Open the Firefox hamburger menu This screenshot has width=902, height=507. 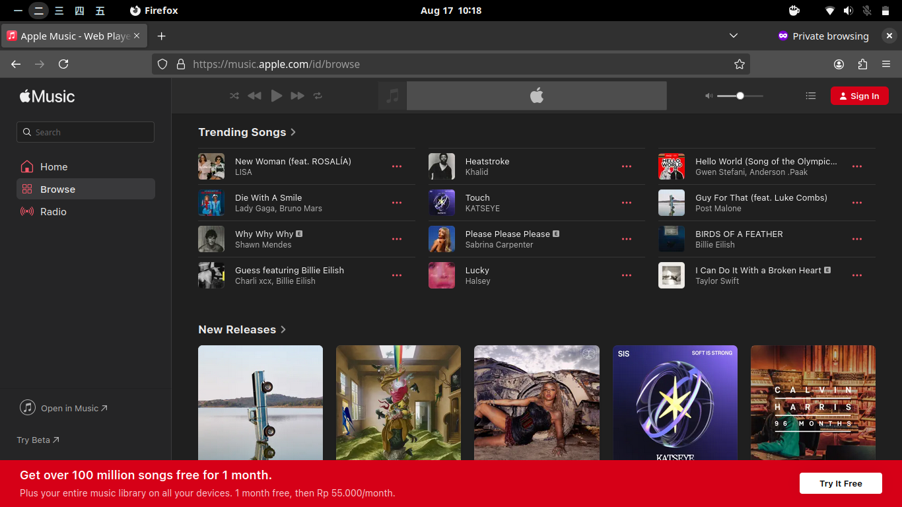click(886, 64)
